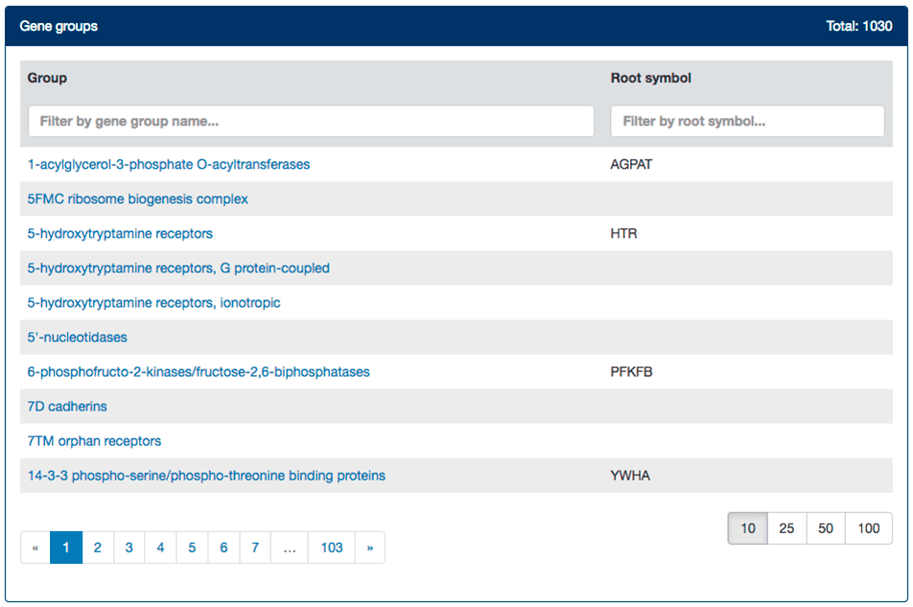The width and height of the screenshot is (913, 607).
Task: Jump to last page 103
Action: coord(332,548)
